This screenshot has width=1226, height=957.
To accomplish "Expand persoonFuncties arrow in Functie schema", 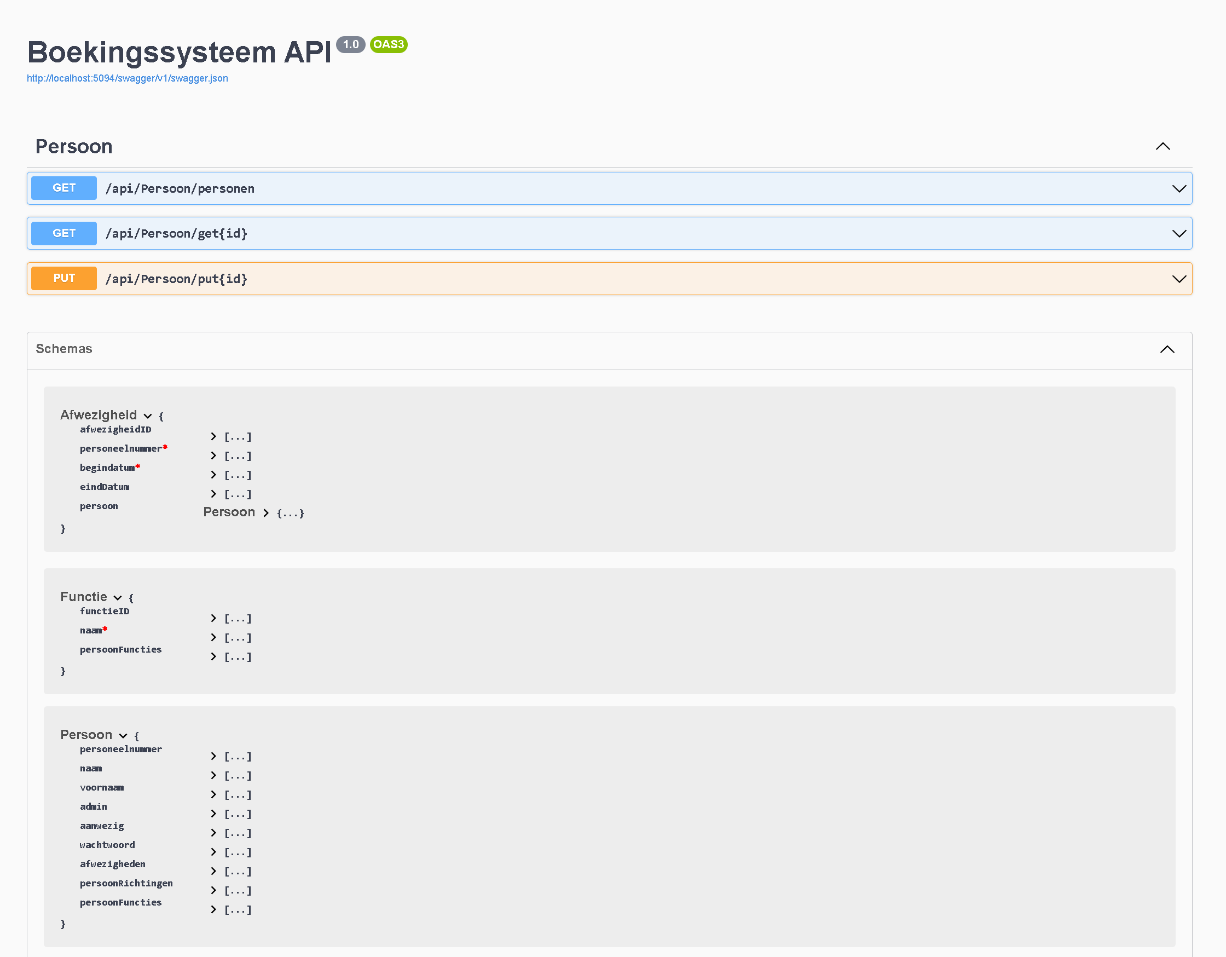I will (x=213, y=656).
